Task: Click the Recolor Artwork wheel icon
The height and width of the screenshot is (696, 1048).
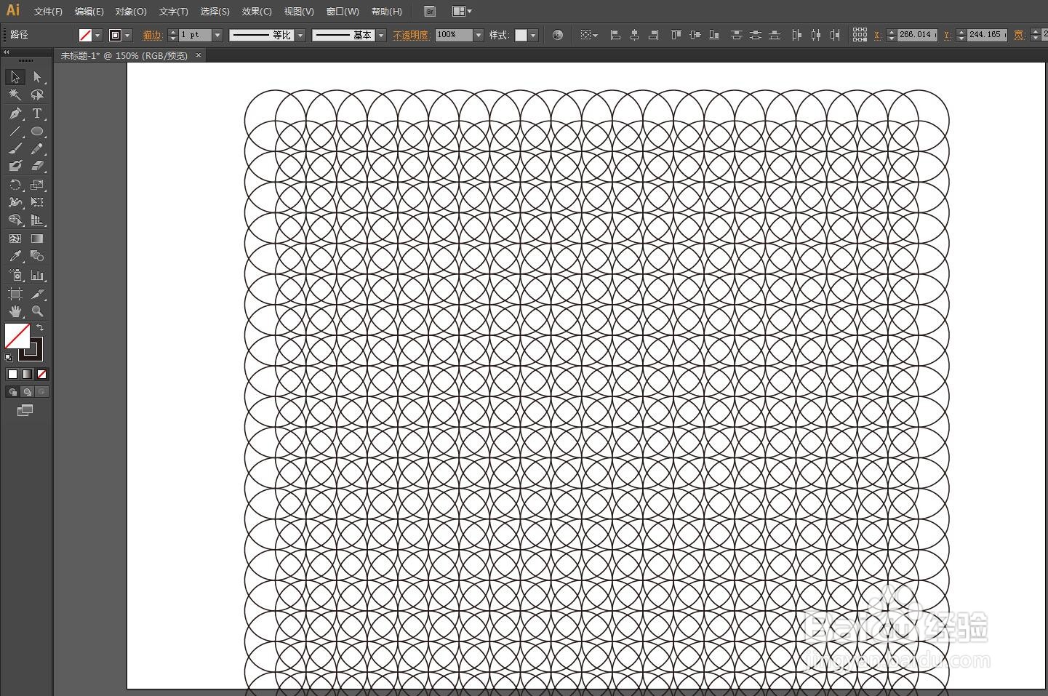Action: point(558,35)
